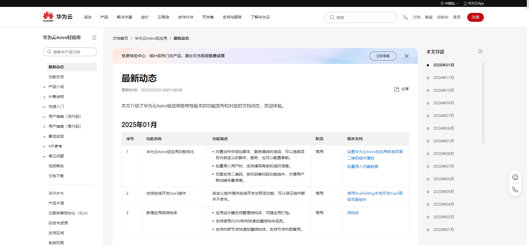Jump to 2024年06月 in guide
529x245 pixels.
click(444, 129)
